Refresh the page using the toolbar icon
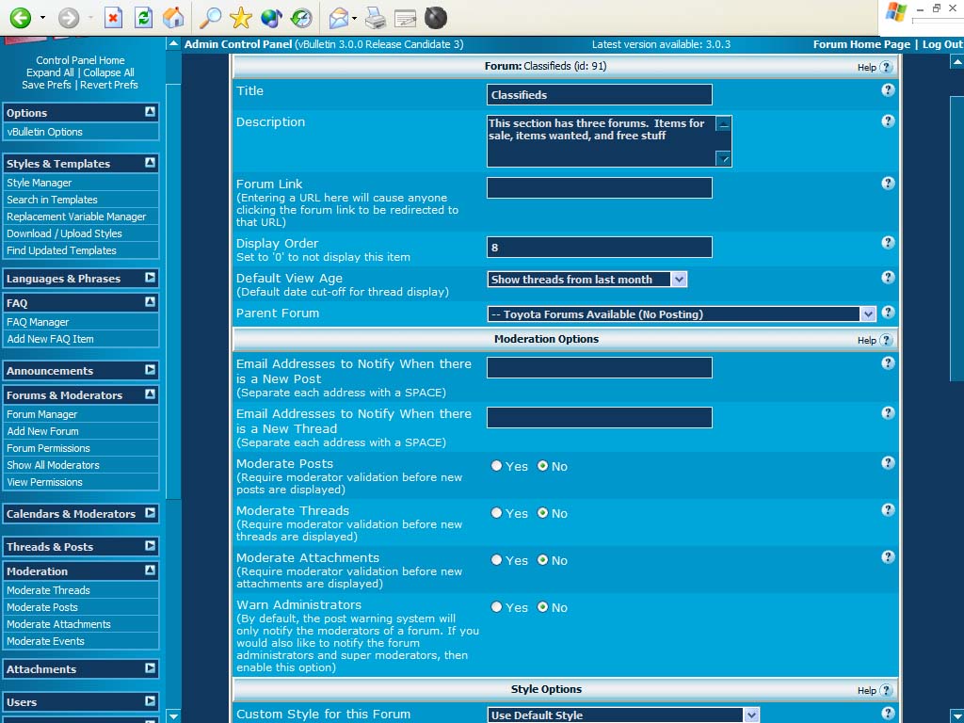Screen dimensions: 964x723 (143, 18)
